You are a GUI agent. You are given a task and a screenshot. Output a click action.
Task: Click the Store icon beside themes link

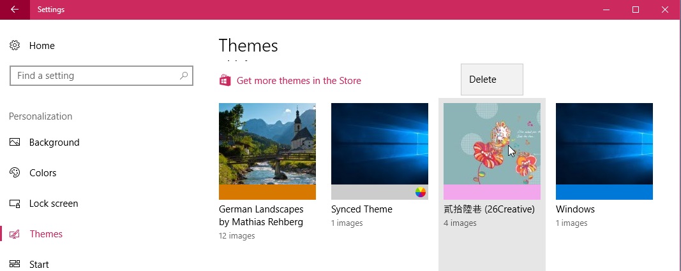pos(225,81)
